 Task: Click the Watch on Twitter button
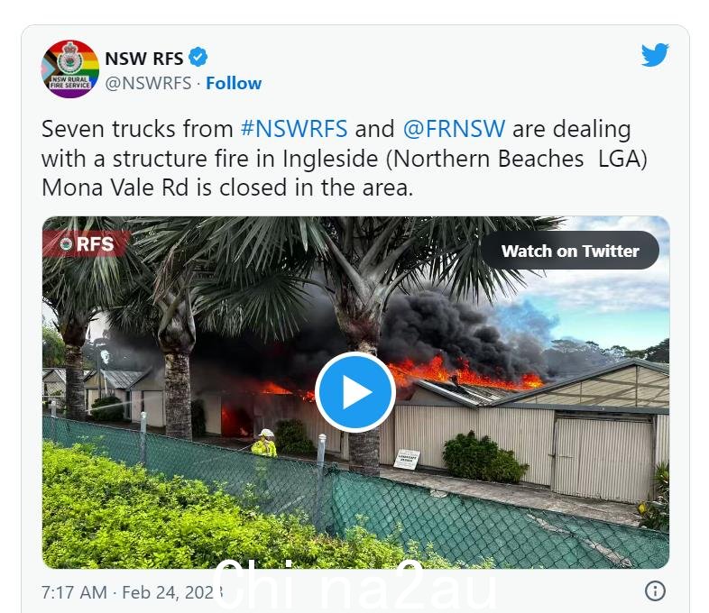tap(570, 251)
